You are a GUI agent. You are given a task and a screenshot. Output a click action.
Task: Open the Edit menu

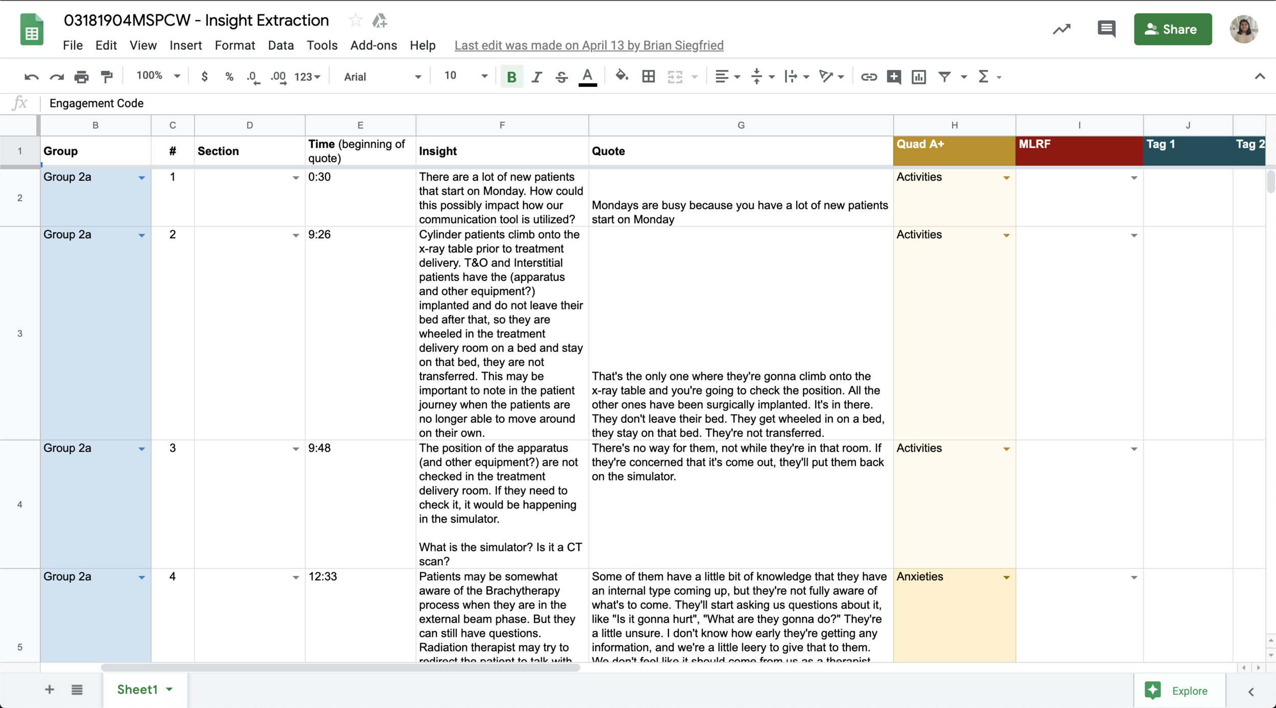pyautogui.click(x=106, y=45)
